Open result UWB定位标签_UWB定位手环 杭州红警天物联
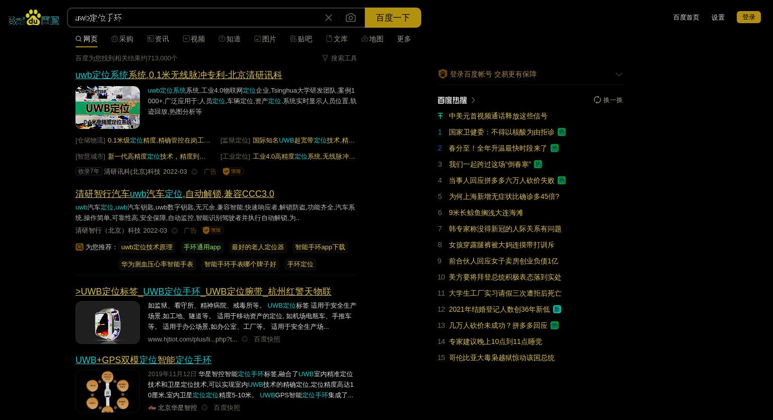This screenshot has height=420, width=773. tap(203, 291)
